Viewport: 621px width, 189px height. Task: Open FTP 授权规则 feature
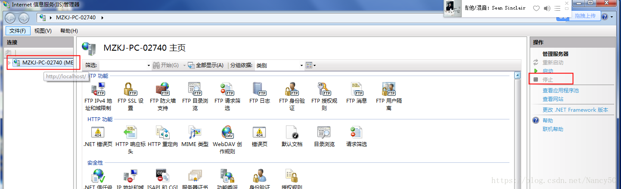coord(324,96)
